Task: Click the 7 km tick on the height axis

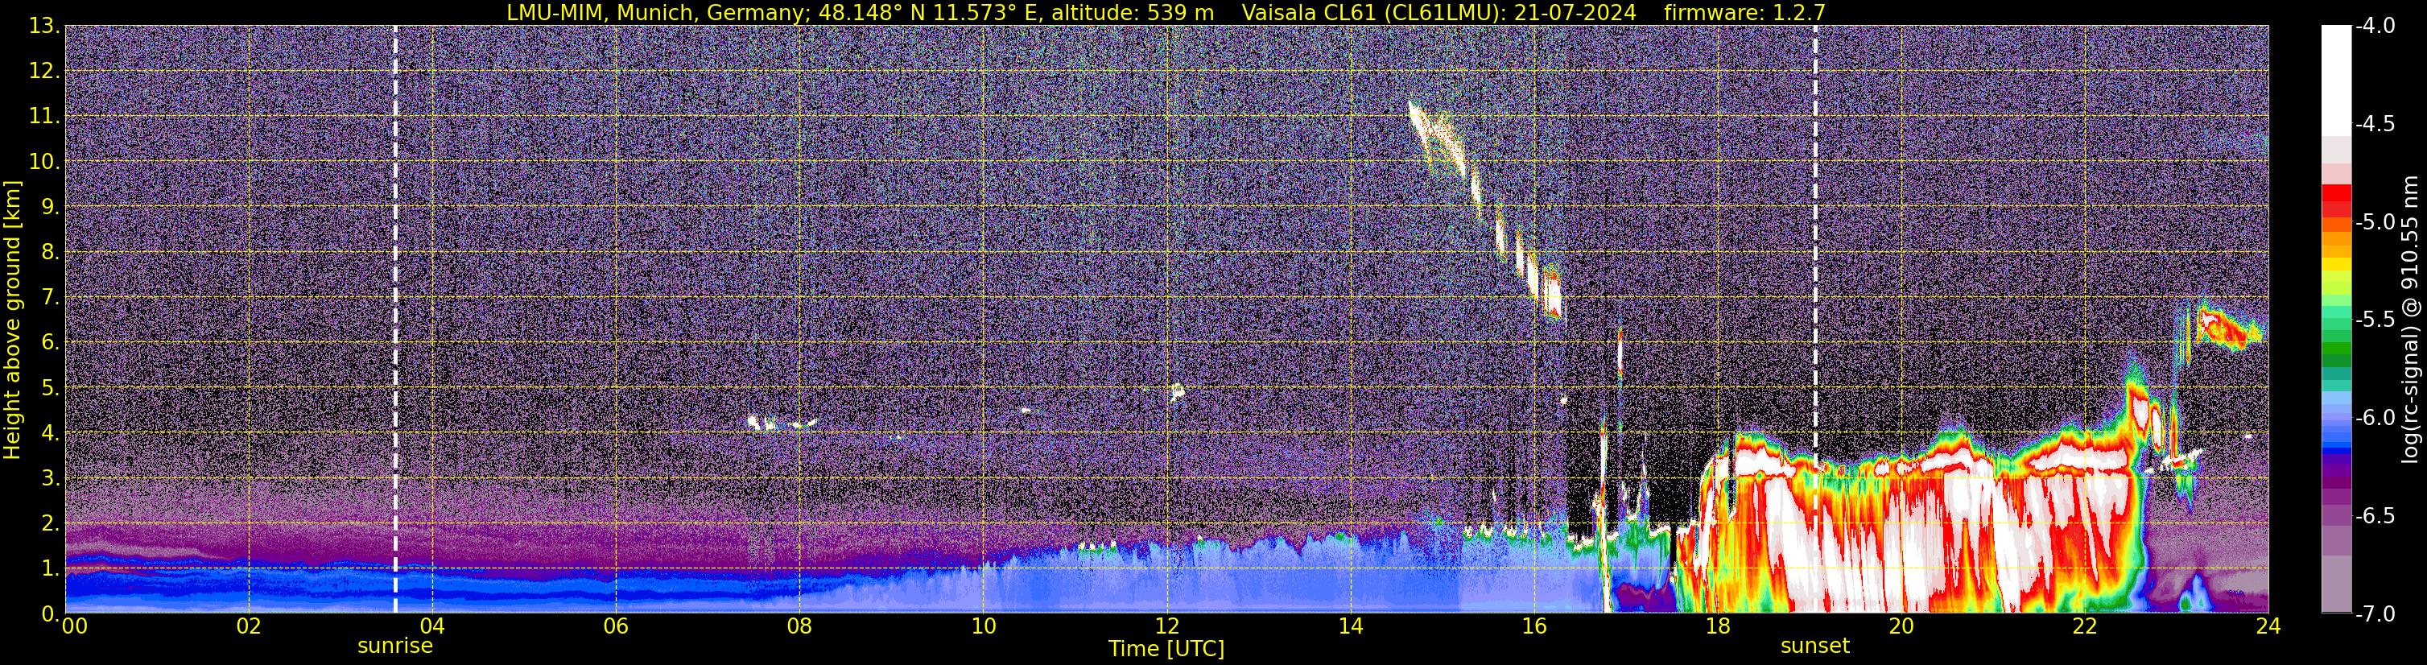Action: click(50, 297)
